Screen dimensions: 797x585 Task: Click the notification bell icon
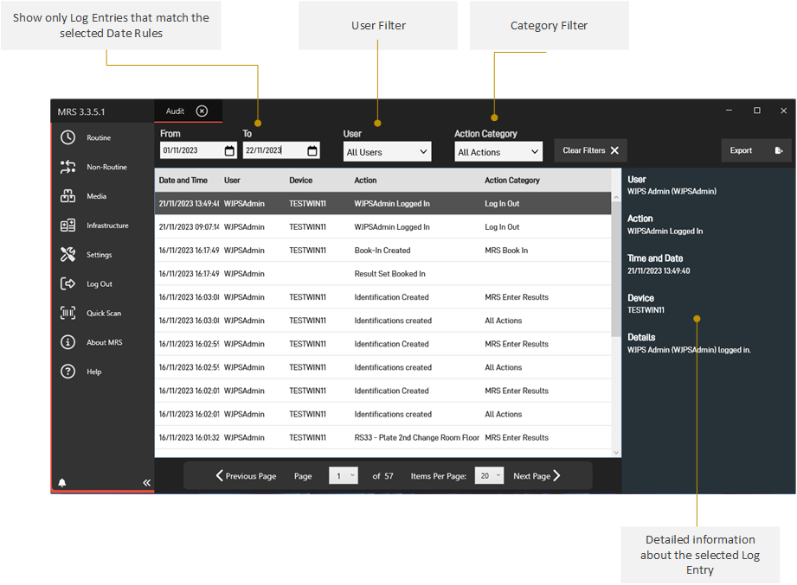click(62, 482)
